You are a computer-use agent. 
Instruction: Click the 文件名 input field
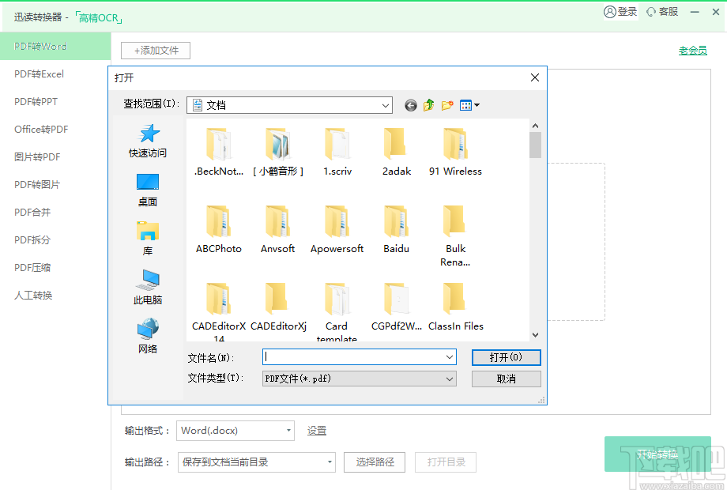(x=356, y=357)
